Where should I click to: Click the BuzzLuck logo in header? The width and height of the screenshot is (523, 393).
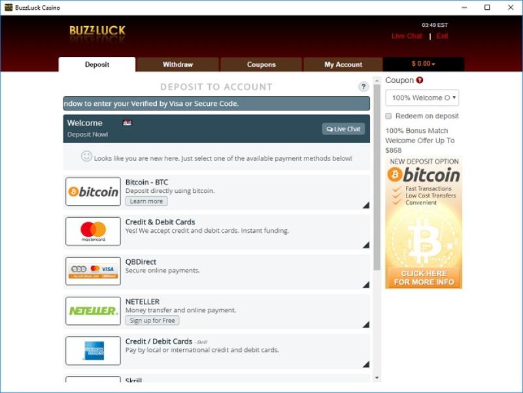click(x=97, y=31)
